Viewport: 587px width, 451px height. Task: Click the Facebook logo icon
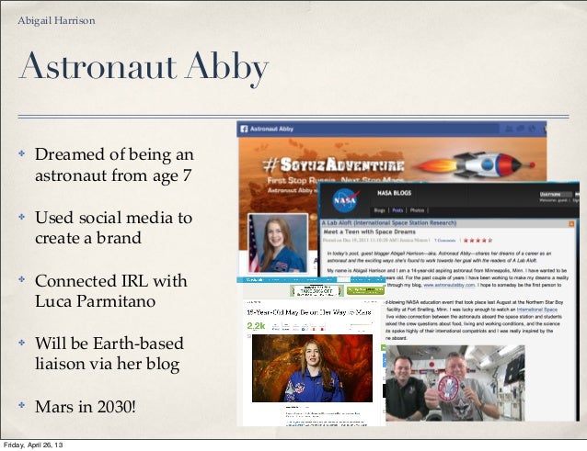[x=244, y=129]
